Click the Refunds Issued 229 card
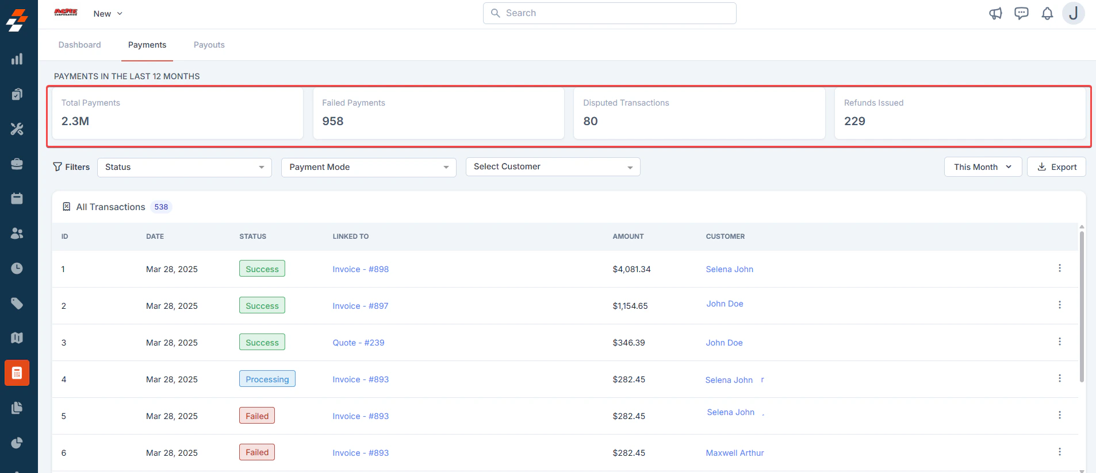The height and width of the screenshot is (473, 1096). 960,113
